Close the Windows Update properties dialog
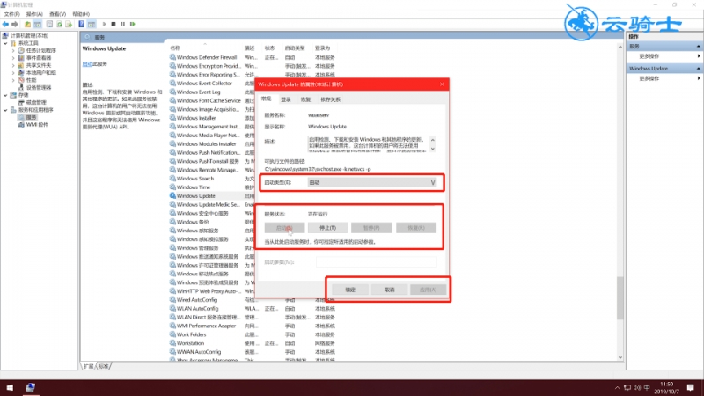The height and width of the screenshot is (396, 704). [x=442, y=84]
